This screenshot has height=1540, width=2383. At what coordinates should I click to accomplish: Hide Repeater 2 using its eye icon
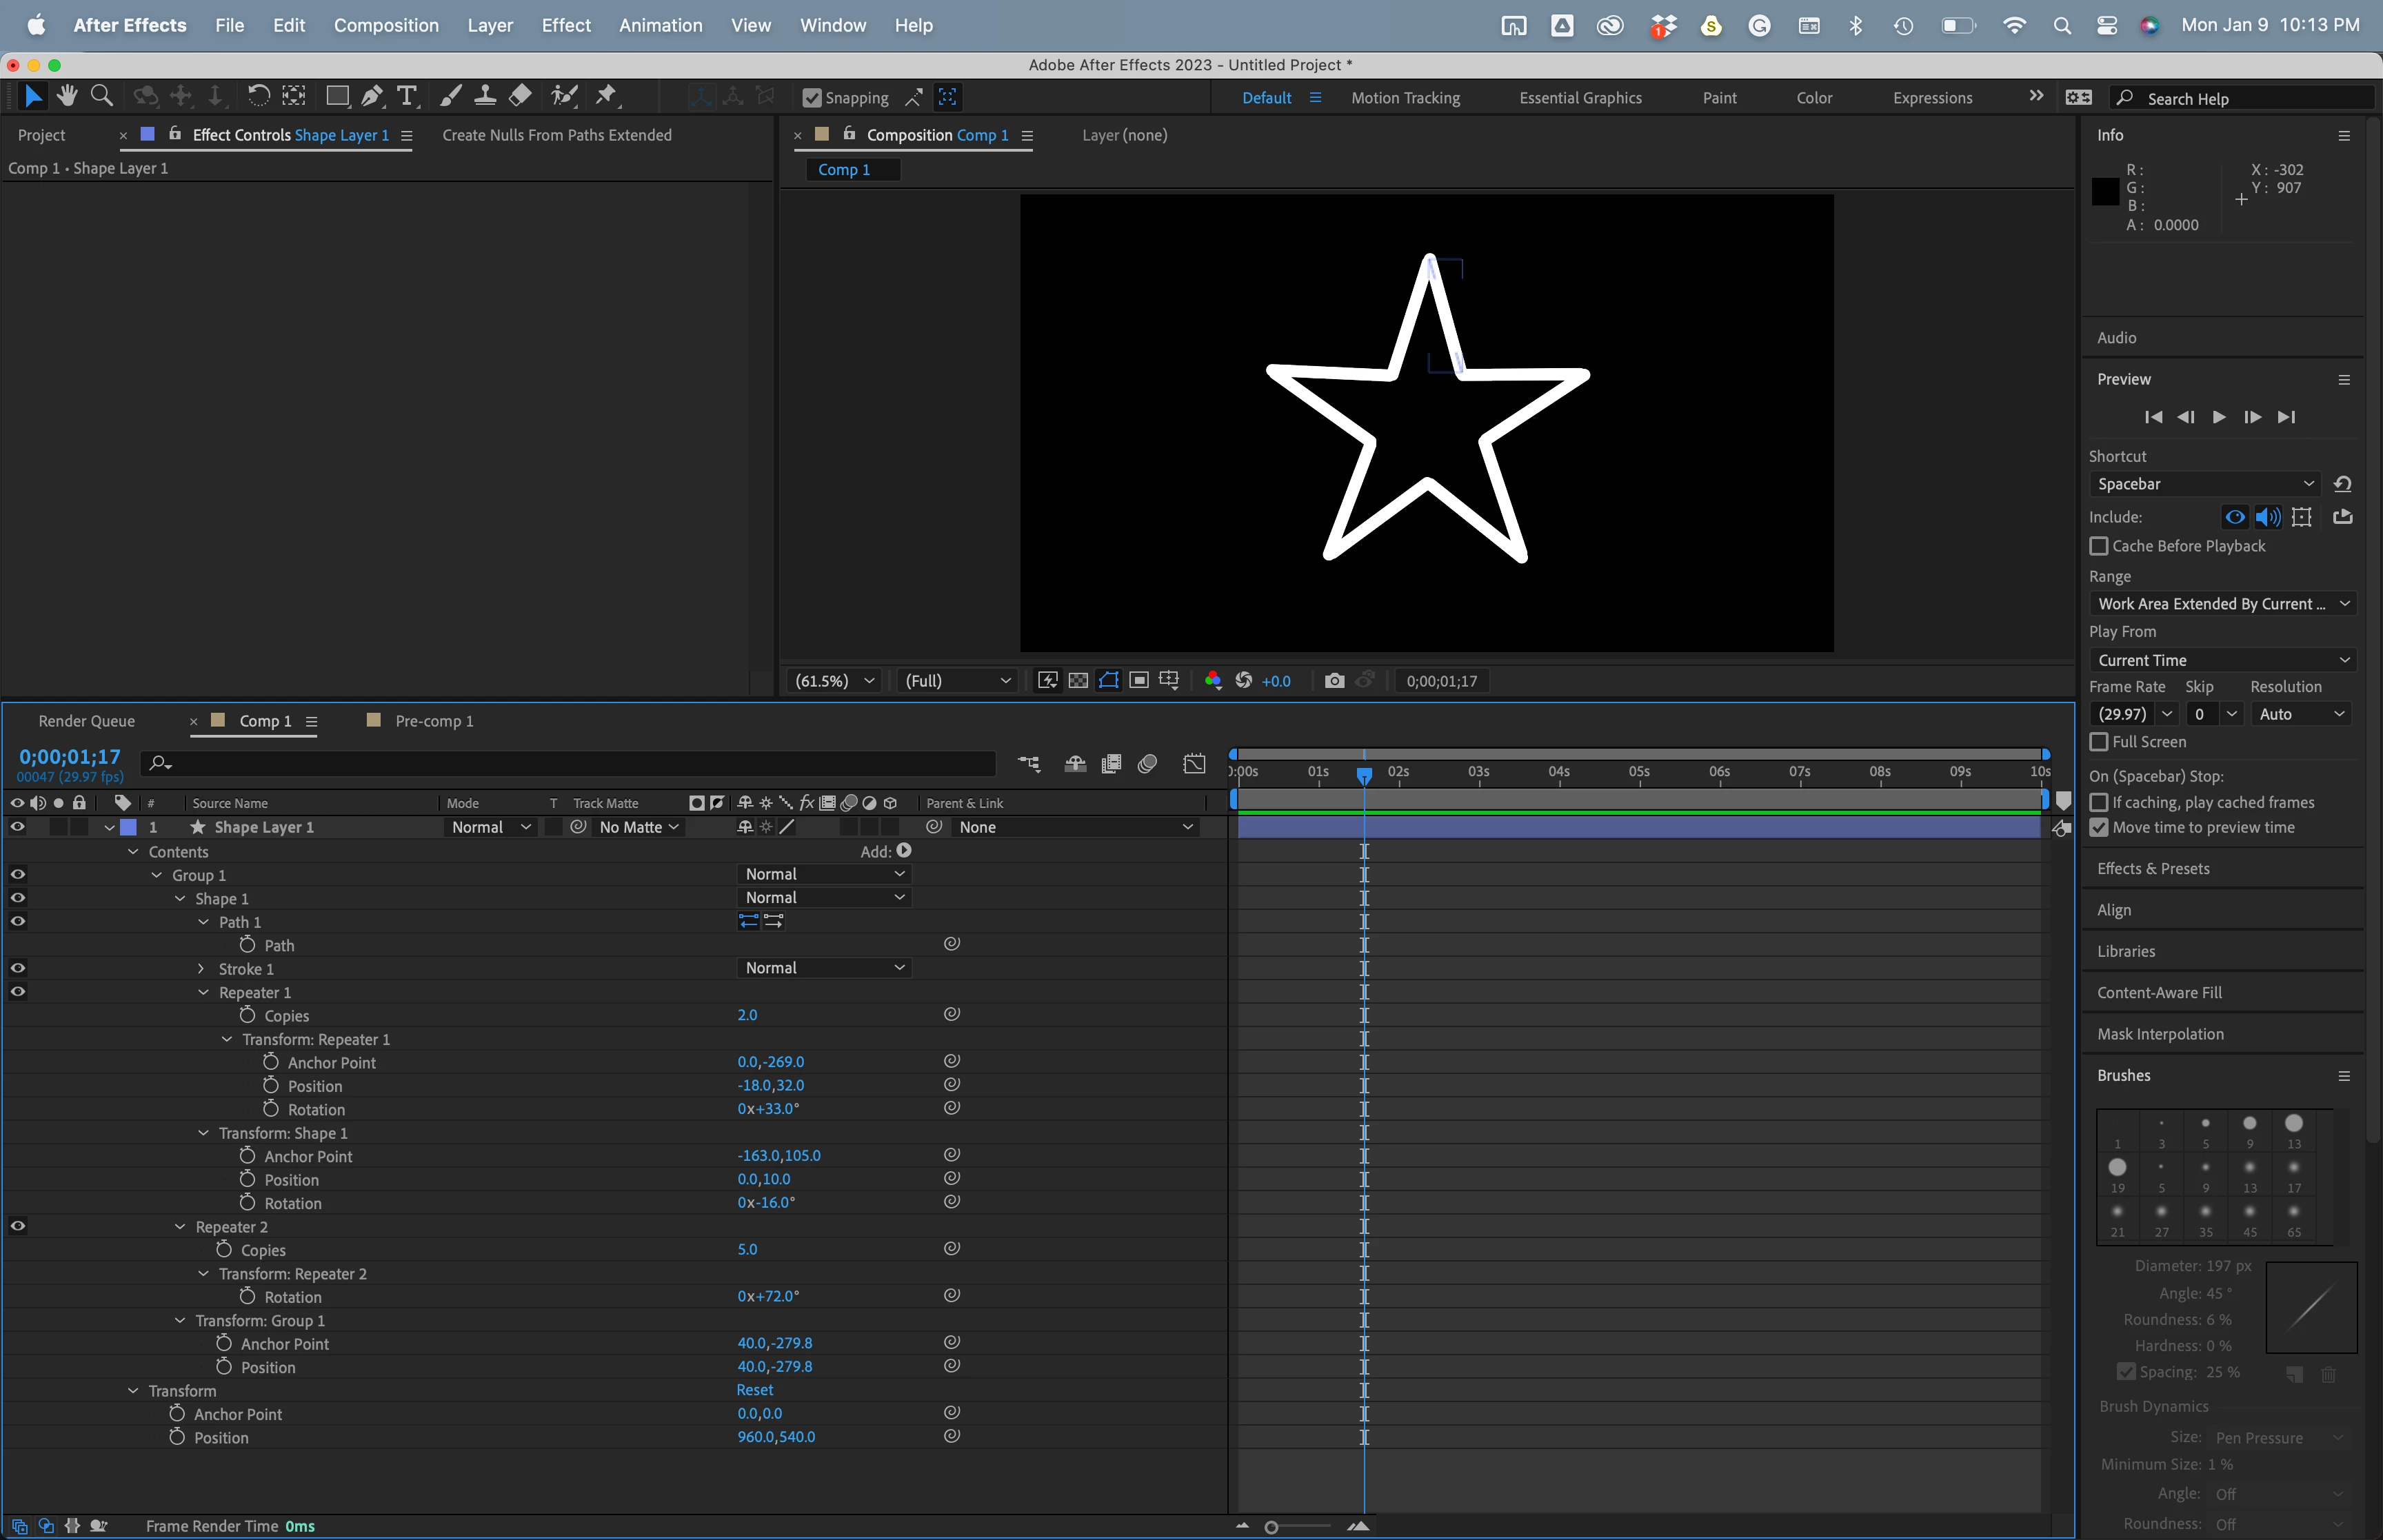click(18, 1226)
